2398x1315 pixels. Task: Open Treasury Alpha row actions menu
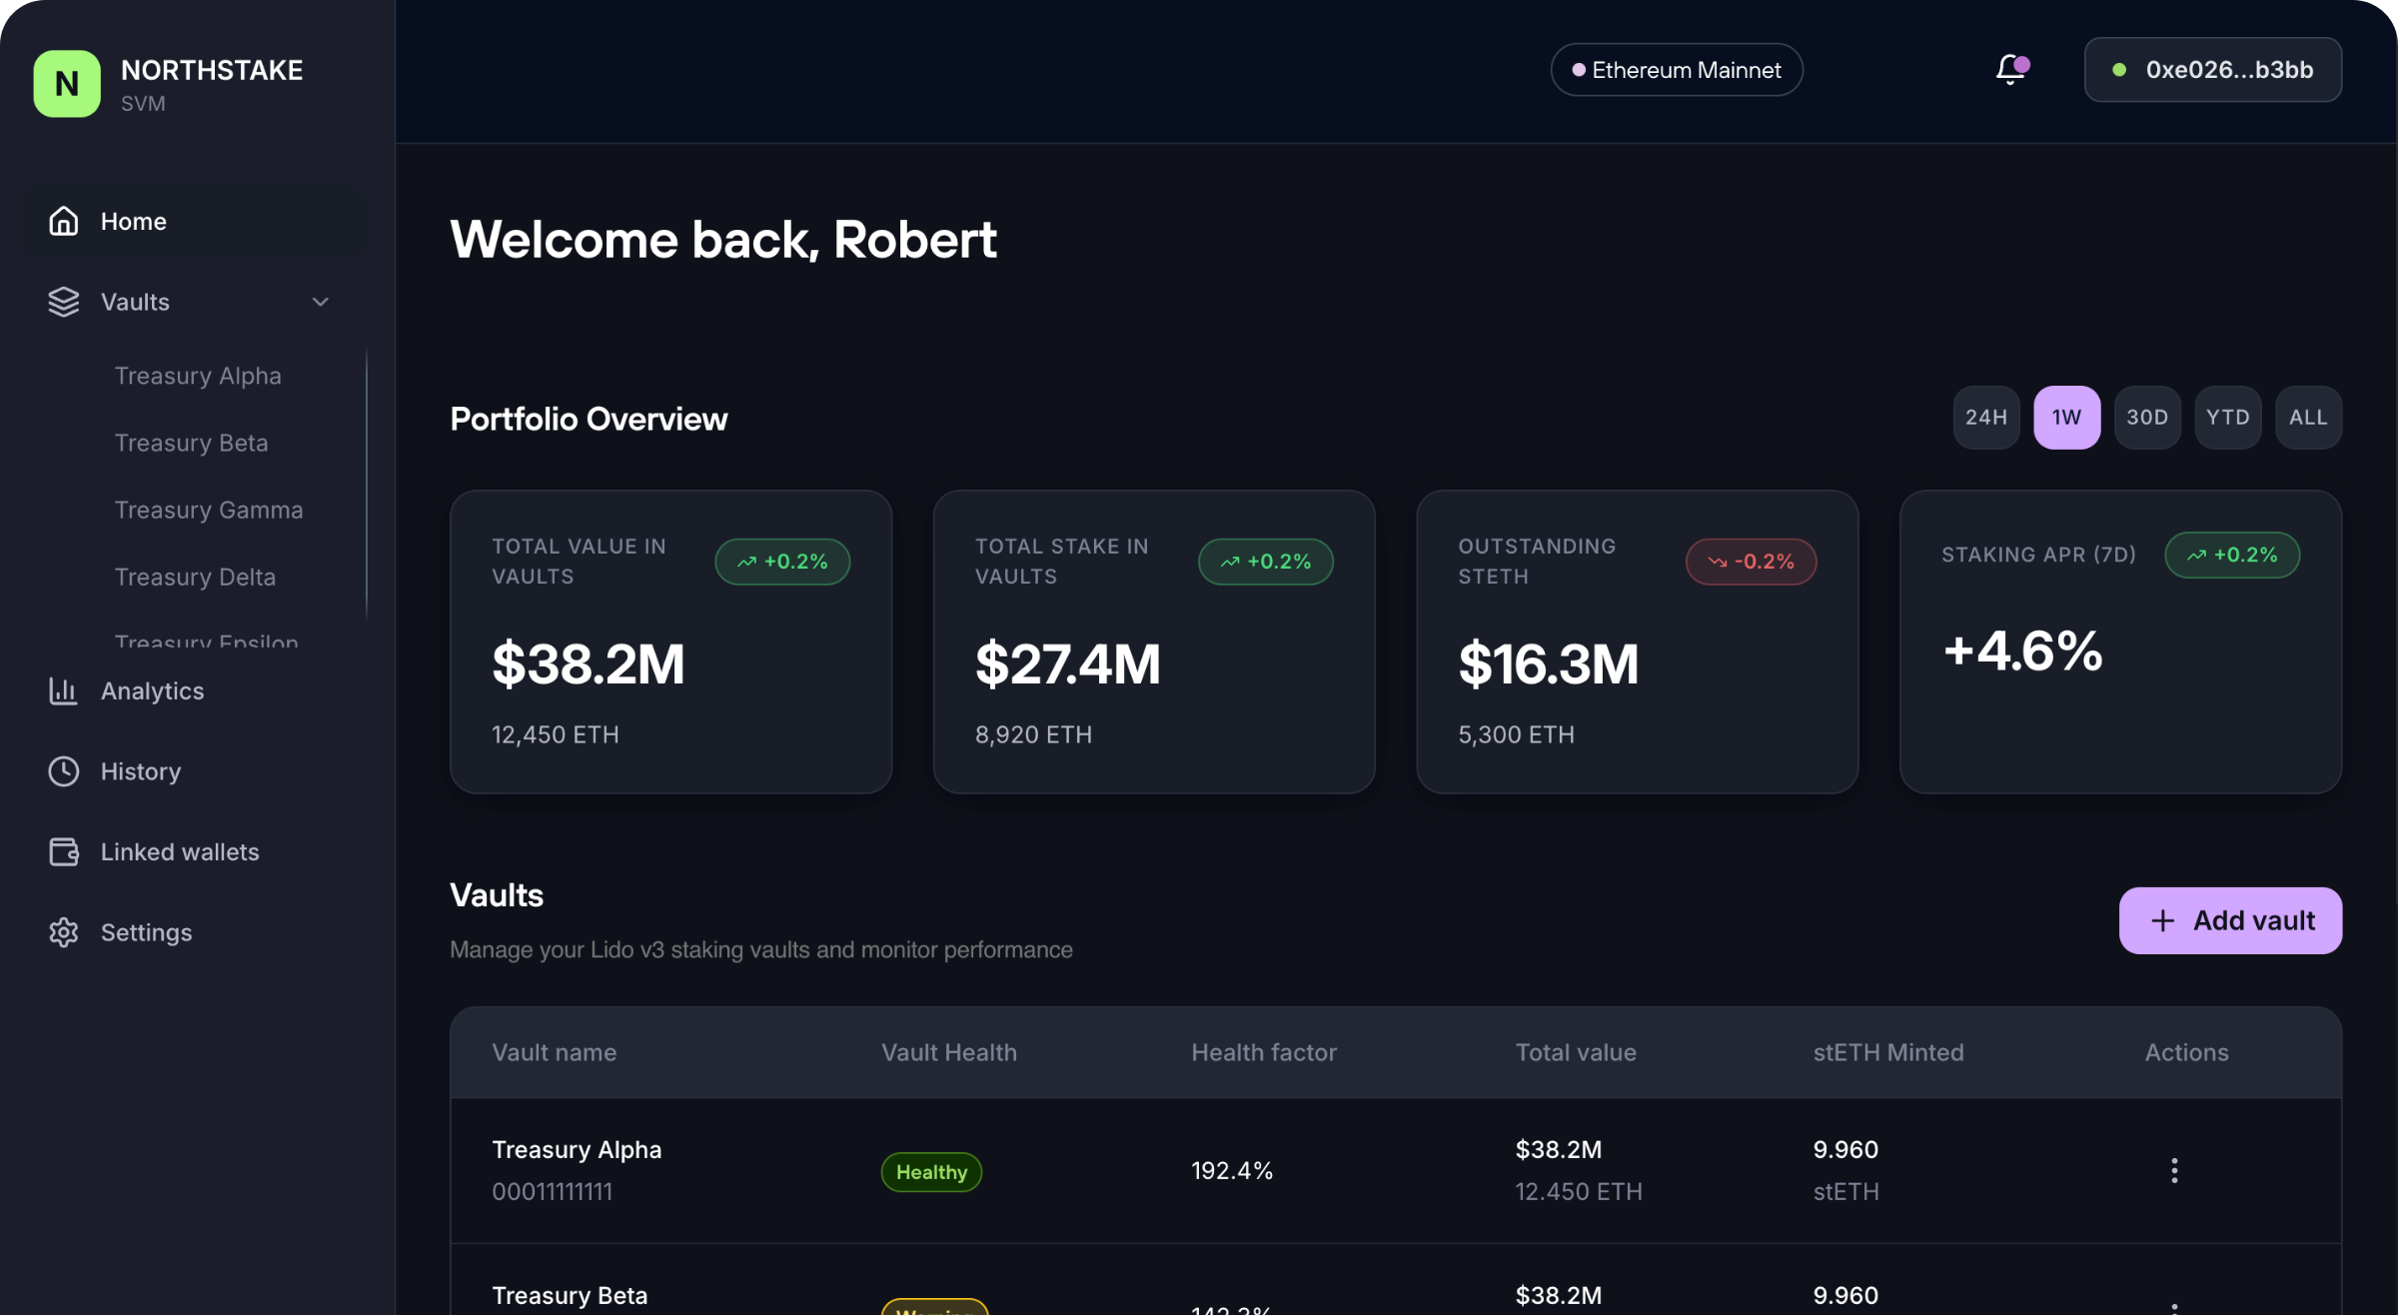pyautogui.click(x=2173, y=1170)
